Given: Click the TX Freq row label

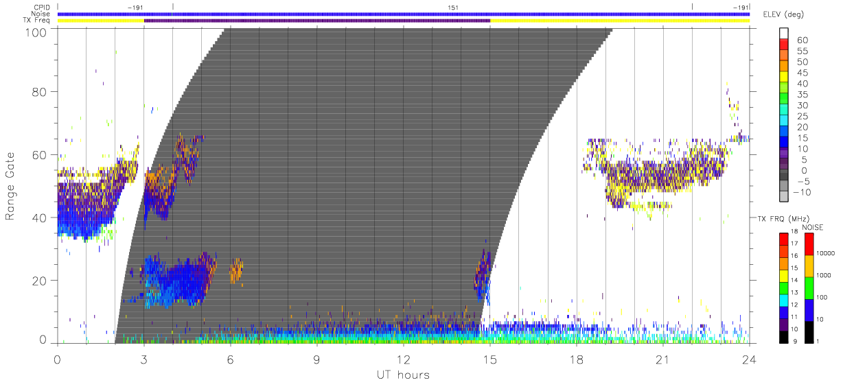Looking at the screenshot, I should (37, 21).
